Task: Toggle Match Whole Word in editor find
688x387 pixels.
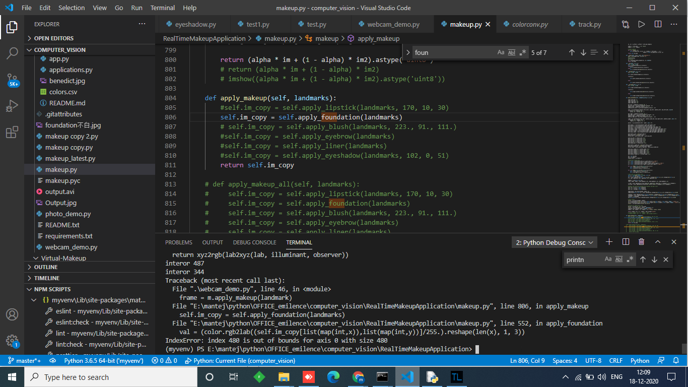Action: (x=512, y=52)
